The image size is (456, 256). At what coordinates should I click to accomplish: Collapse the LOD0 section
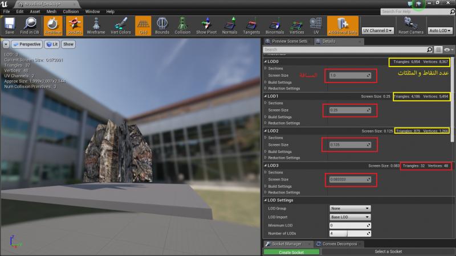265,61
